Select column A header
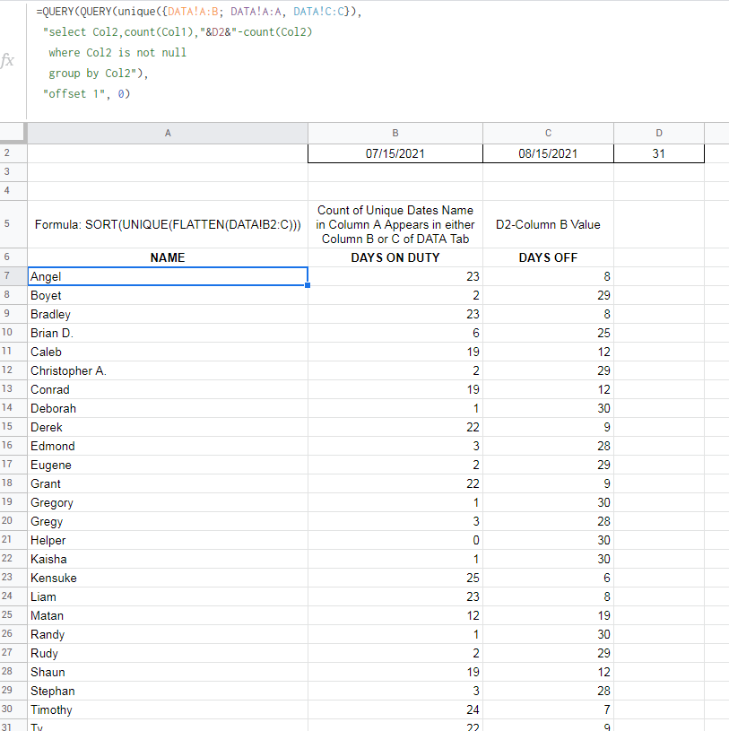This screenshot has height=731, width=729. coord(168,133)
